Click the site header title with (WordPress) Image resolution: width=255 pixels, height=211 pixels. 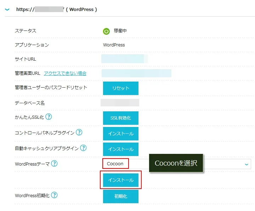pos(57,10)
